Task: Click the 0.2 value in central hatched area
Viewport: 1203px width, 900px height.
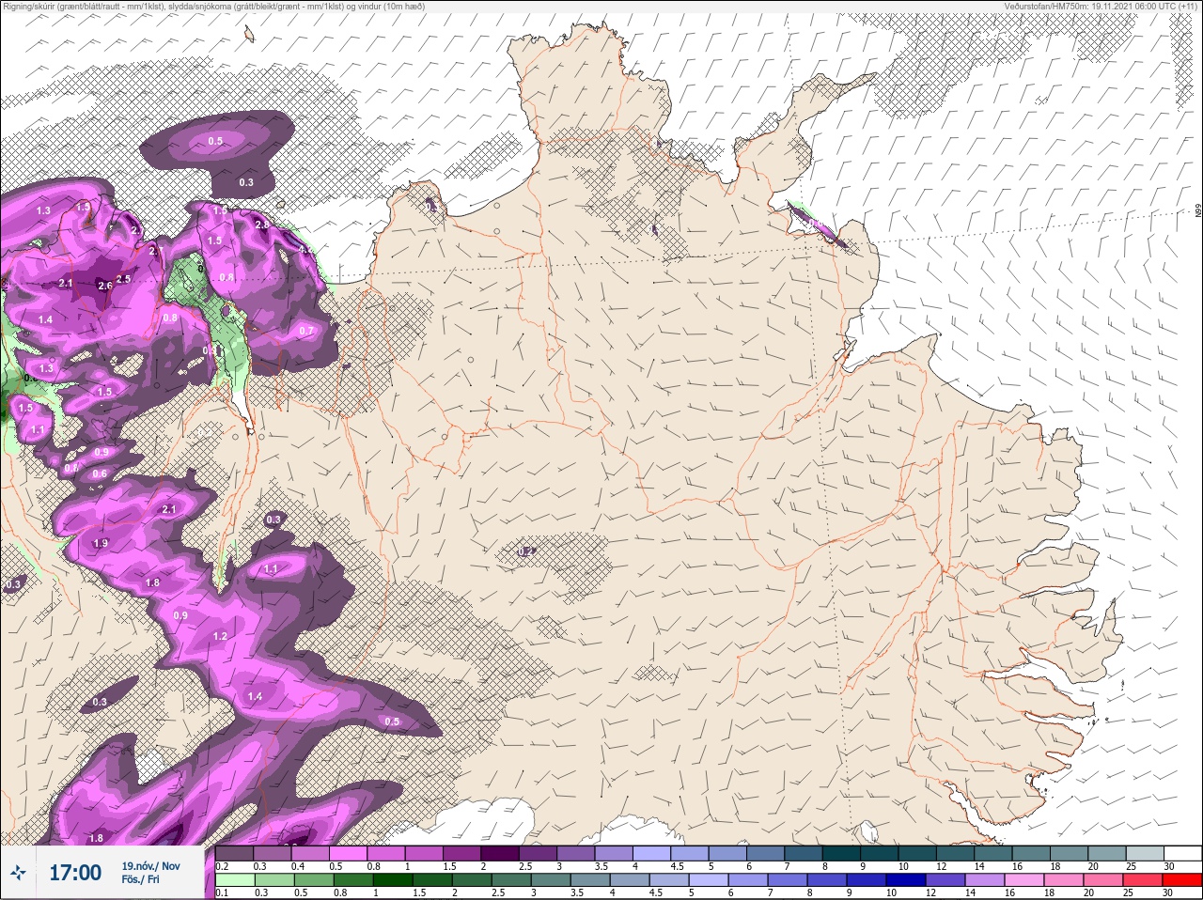Action: tap(526, 551)
